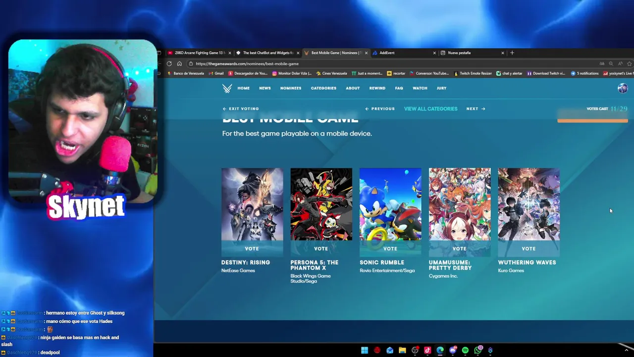
Task: Vote for Sonic Rumble
Action: [390, 248]
